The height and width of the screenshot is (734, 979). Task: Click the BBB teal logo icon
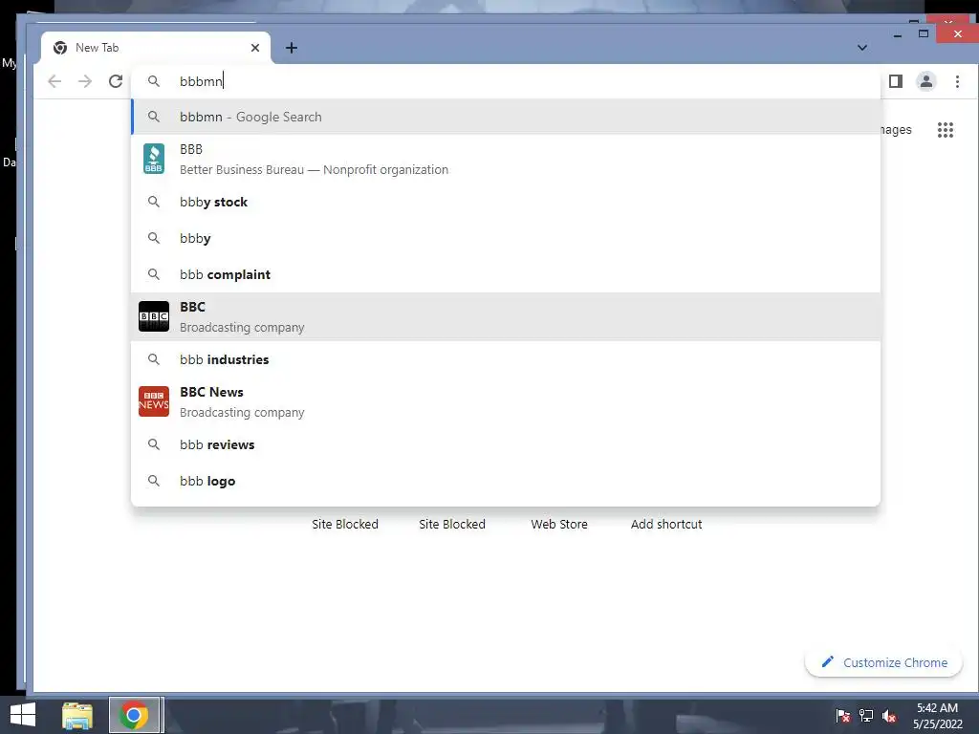coord(154,159)
